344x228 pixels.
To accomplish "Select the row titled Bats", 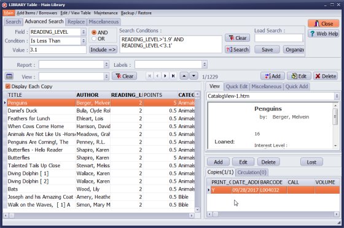I will [101, 189].
